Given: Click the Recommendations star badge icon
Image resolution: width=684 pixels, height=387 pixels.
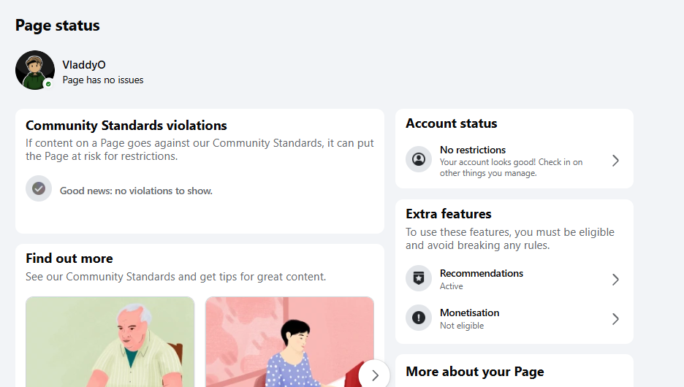Looking at the screenshot, I should [x=419, y=278].
